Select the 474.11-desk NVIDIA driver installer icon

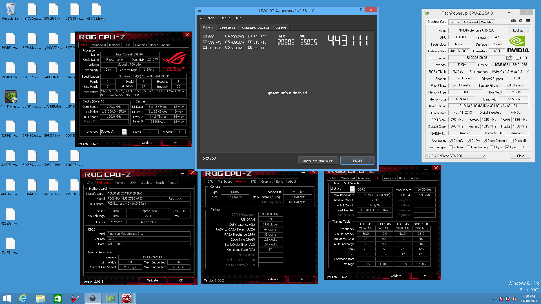pos(11,99)
